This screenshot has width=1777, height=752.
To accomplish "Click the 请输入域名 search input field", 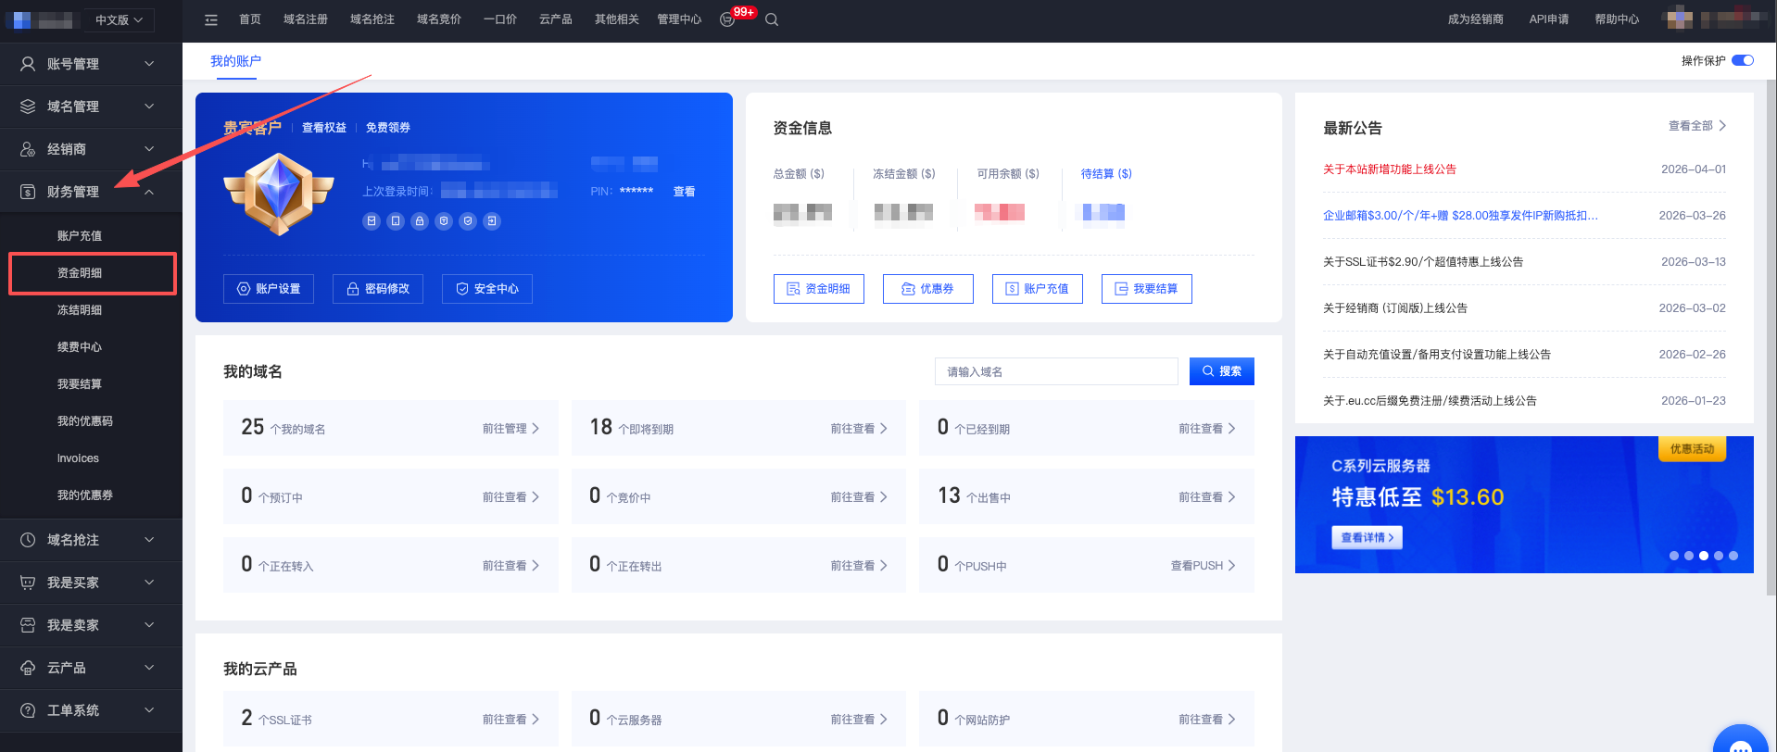I will [x=1055, y=371].
